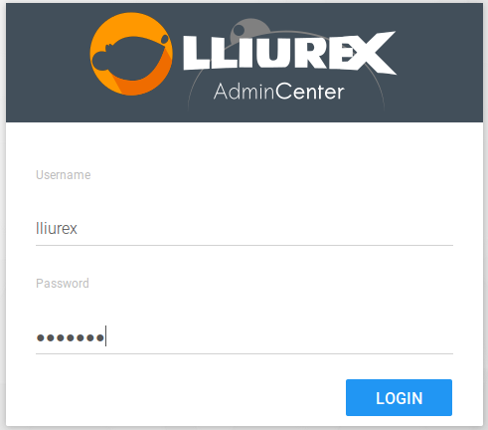Click the Username label
Screen dimensions: 488x430
[64, 175]
